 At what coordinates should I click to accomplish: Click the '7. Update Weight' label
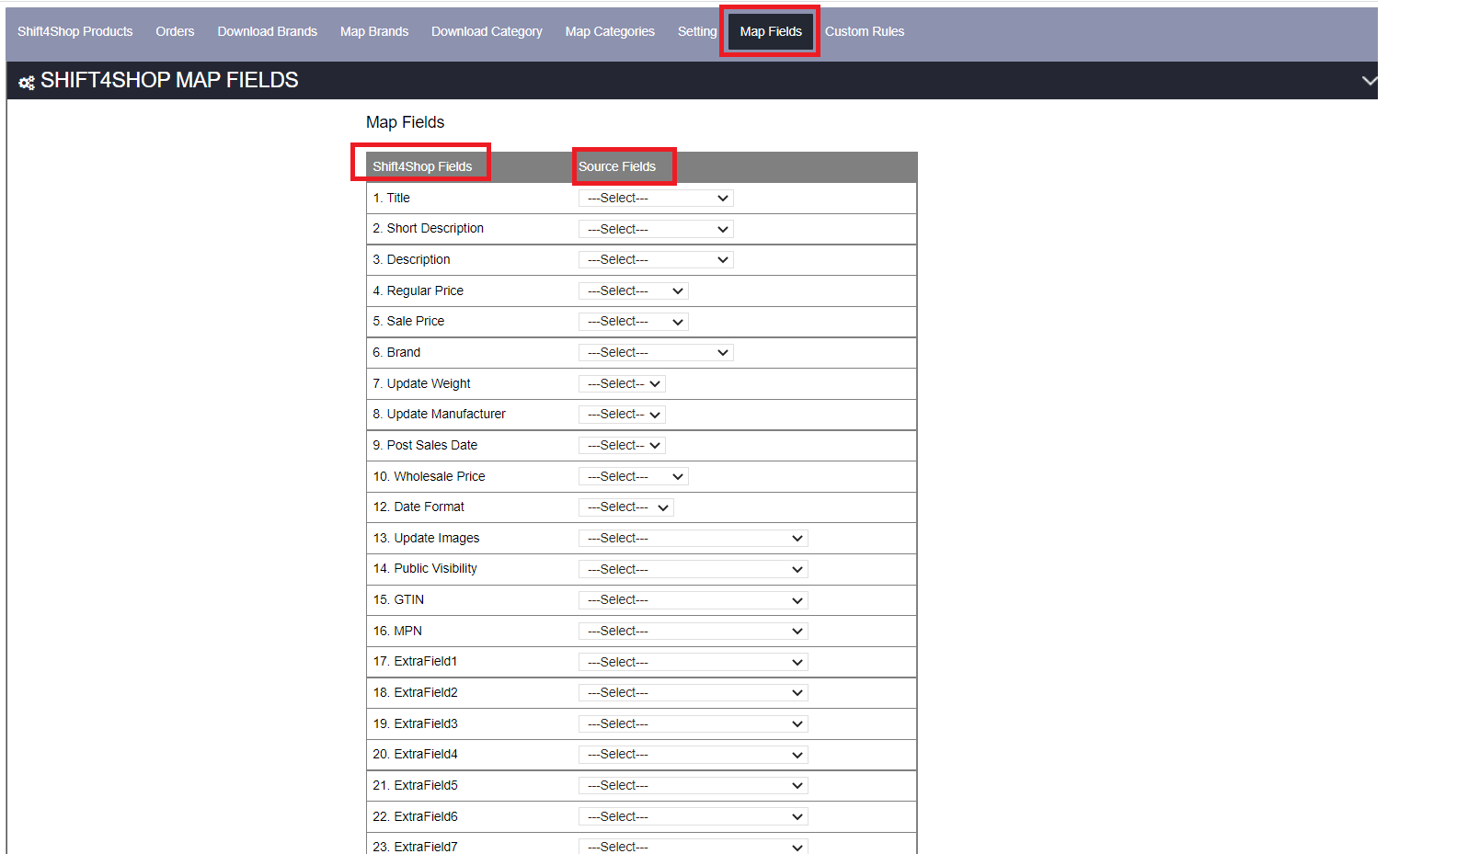pos(422,383)
